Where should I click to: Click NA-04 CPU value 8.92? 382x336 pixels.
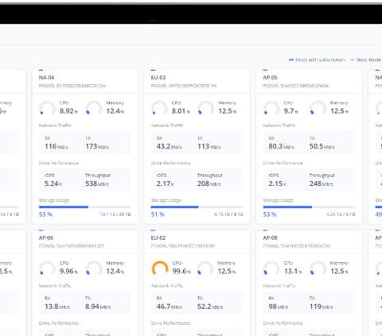68,111
